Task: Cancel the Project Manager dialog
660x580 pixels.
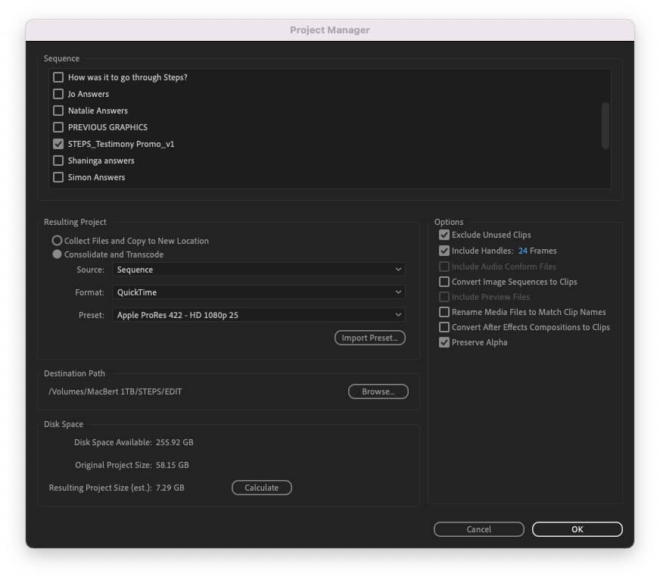Action: (x=478, y=529)
